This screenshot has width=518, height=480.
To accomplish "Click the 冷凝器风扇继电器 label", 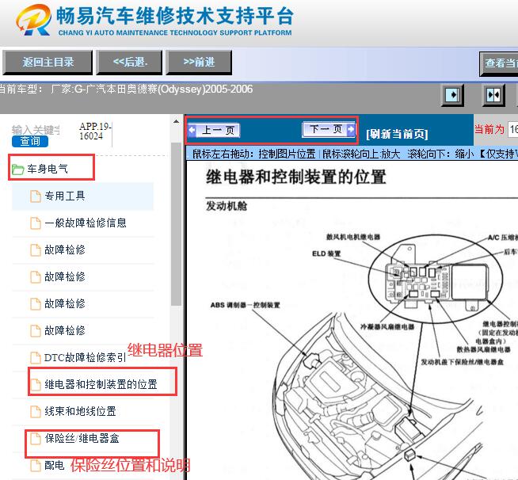I will pyautogui.click(x=387, y=326).
